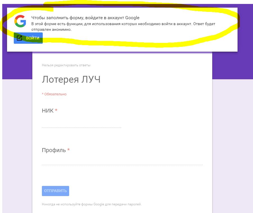Click the 'Чтобы заполнить форму, войдите в аккаунт Google' heading
253x213 pixels.
85,18
